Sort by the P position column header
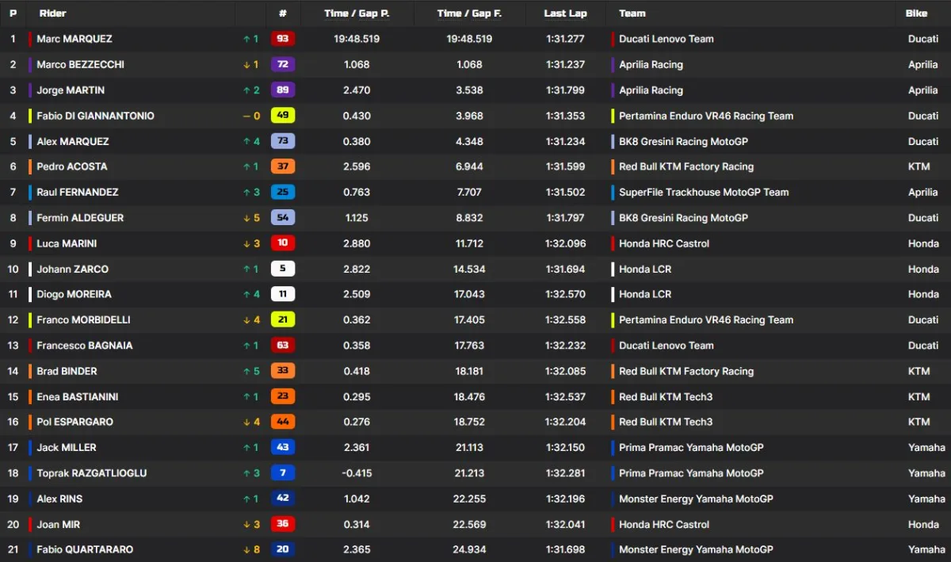This screenshot has width=951, height=562. (13, 13)
